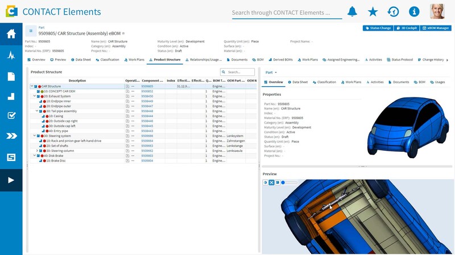Switch to the Documents tab in main tabs

pyautogui.click(x=237, y=59)
